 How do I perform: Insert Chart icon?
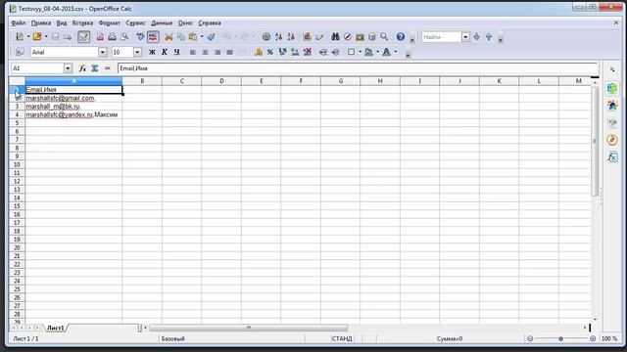(x=307, y=37)
